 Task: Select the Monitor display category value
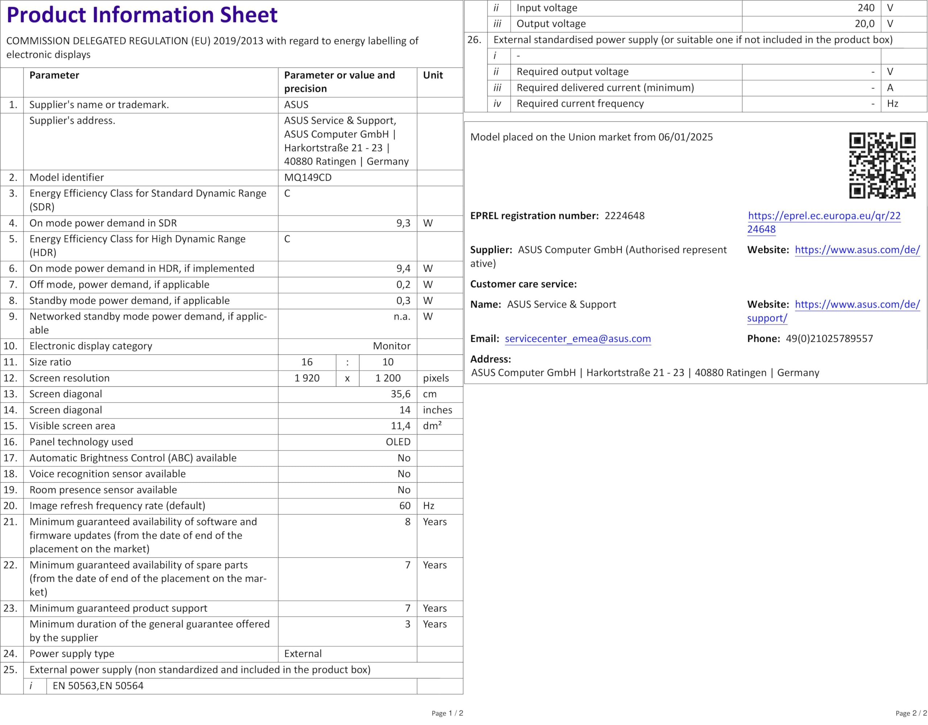coord(391,346)
